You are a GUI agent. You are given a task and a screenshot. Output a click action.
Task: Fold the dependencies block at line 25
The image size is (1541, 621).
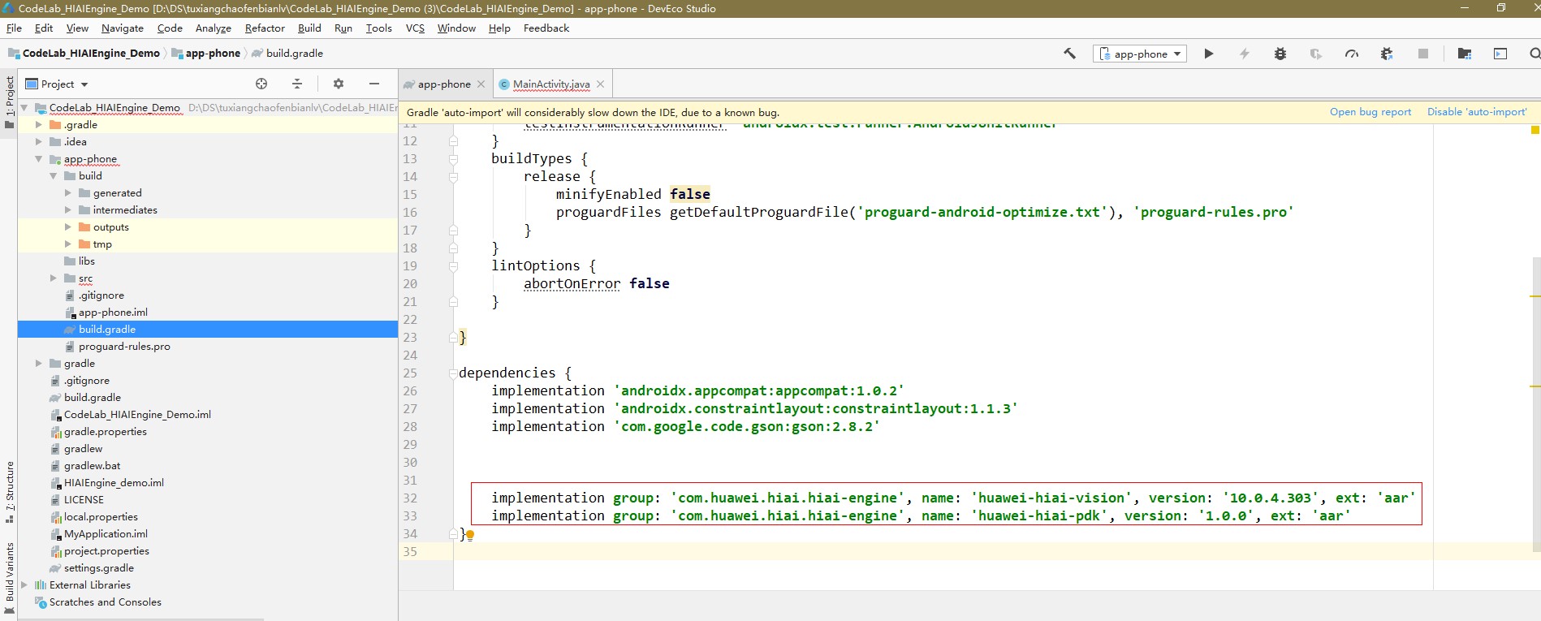point(454,373)
